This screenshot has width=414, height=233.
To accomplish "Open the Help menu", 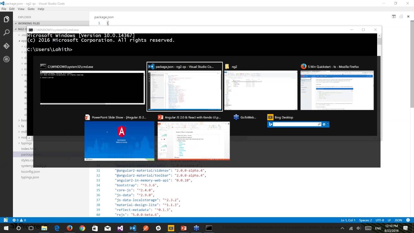I will [x=41, y=9].
